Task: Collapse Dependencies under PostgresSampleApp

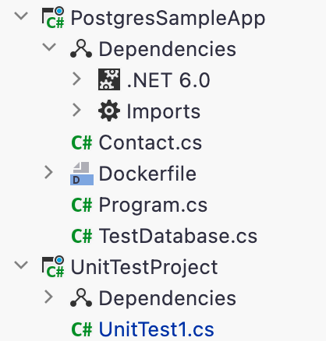Action: (49, 47)
